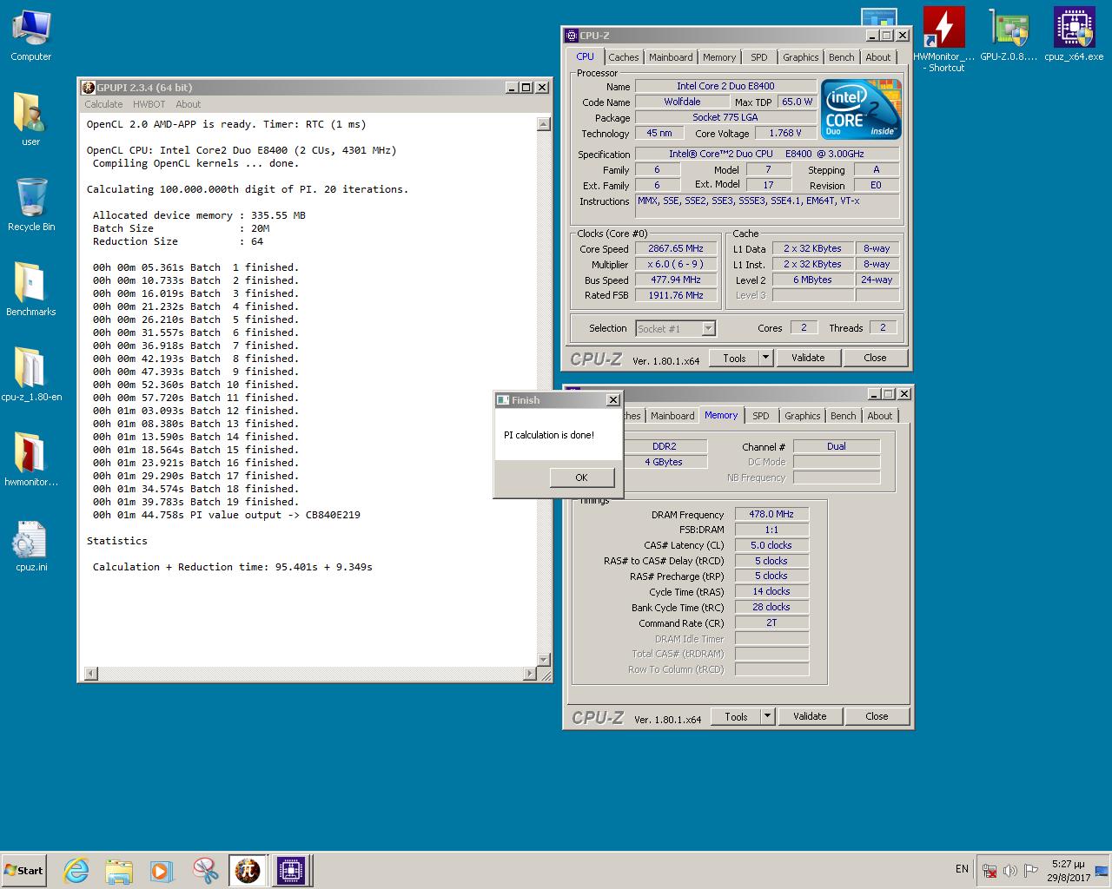Click the GPUPI title bar icon
The height and width of the screenshot is (889, 1112).
tap(88, 88)
